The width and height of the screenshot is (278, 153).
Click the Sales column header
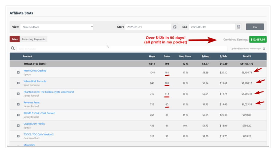(167, 56)
